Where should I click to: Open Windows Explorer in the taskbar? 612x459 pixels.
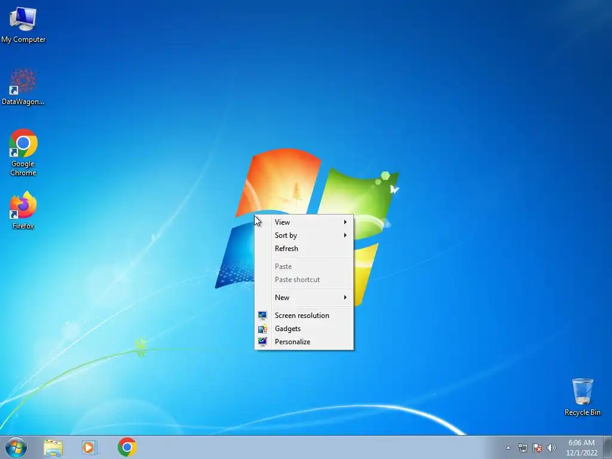tap(53, 447)
